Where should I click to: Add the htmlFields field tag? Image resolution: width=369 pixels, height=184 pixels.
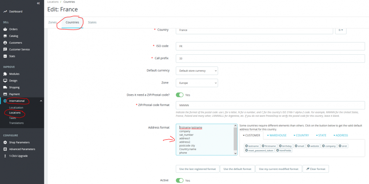point(283,150)
